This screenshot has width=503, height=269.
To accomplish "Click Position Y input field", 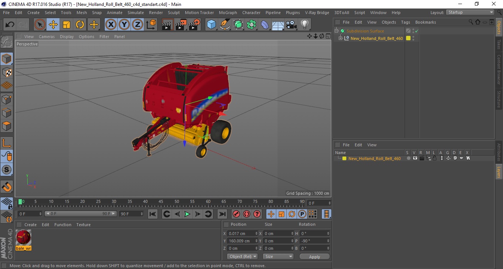I will click(243, 241).
